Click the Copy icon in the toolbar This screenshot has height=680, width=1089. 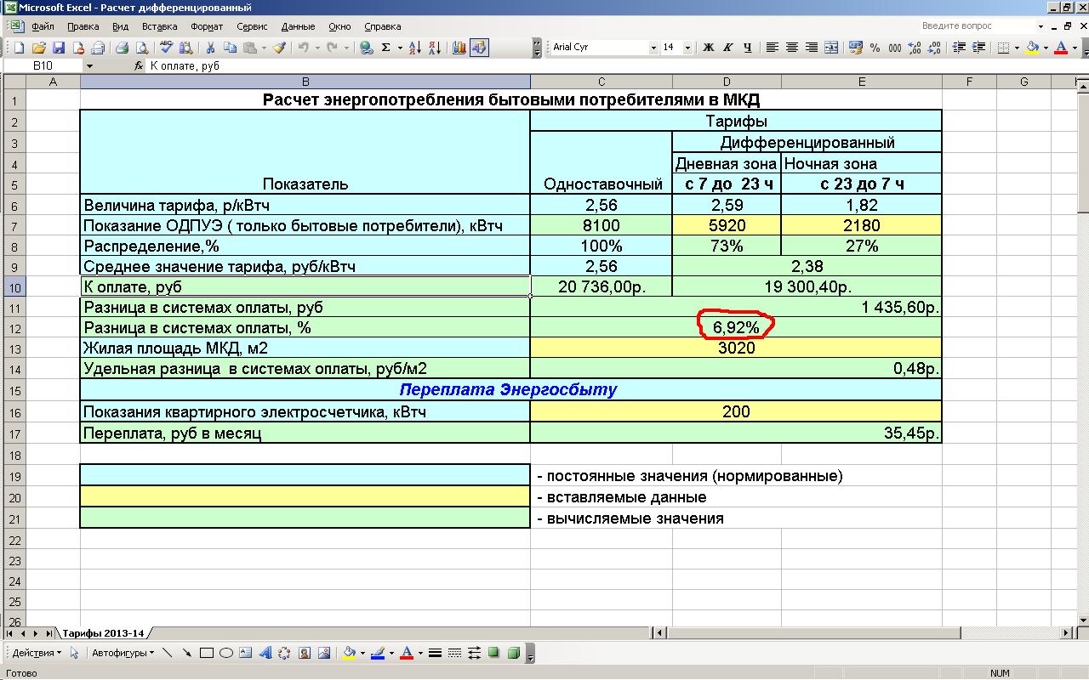coord(230,48)
